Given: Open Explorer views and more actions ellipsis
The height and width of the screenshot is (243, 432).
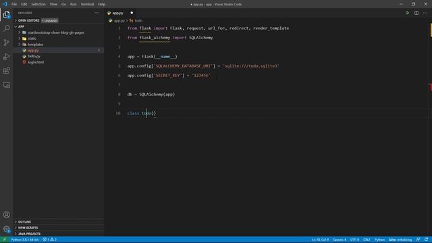Looking at the screenshot, I should [97, 13].
